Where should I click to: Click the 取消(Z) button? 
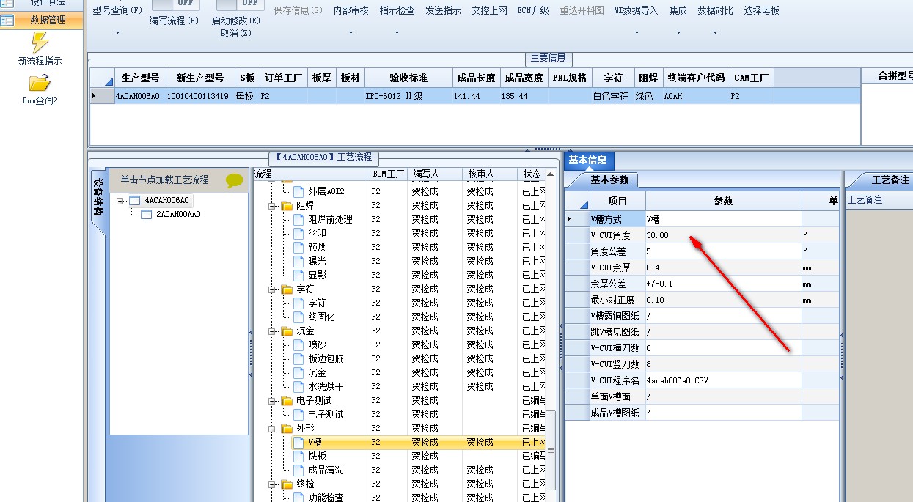pos(235,33)
